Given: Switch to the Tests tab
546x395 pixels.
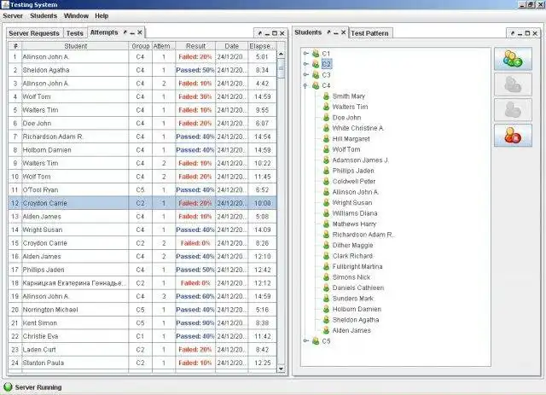Looking at the screenshot, I should point(75,33).
